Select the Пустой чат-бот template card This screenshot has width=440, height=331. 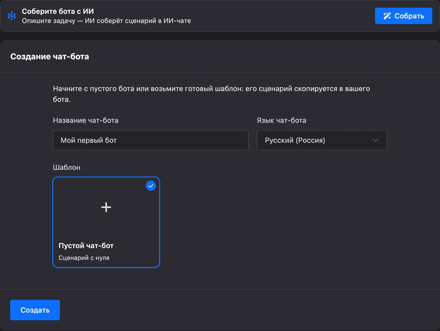click(x=106, y=222)
